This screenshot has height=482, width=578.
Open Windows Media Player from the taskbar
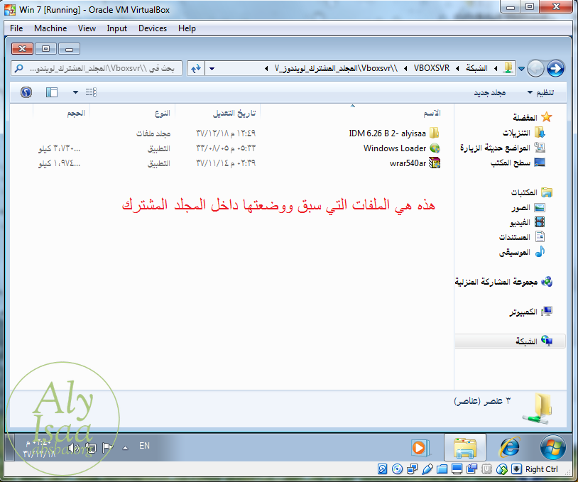coord(420,447)
